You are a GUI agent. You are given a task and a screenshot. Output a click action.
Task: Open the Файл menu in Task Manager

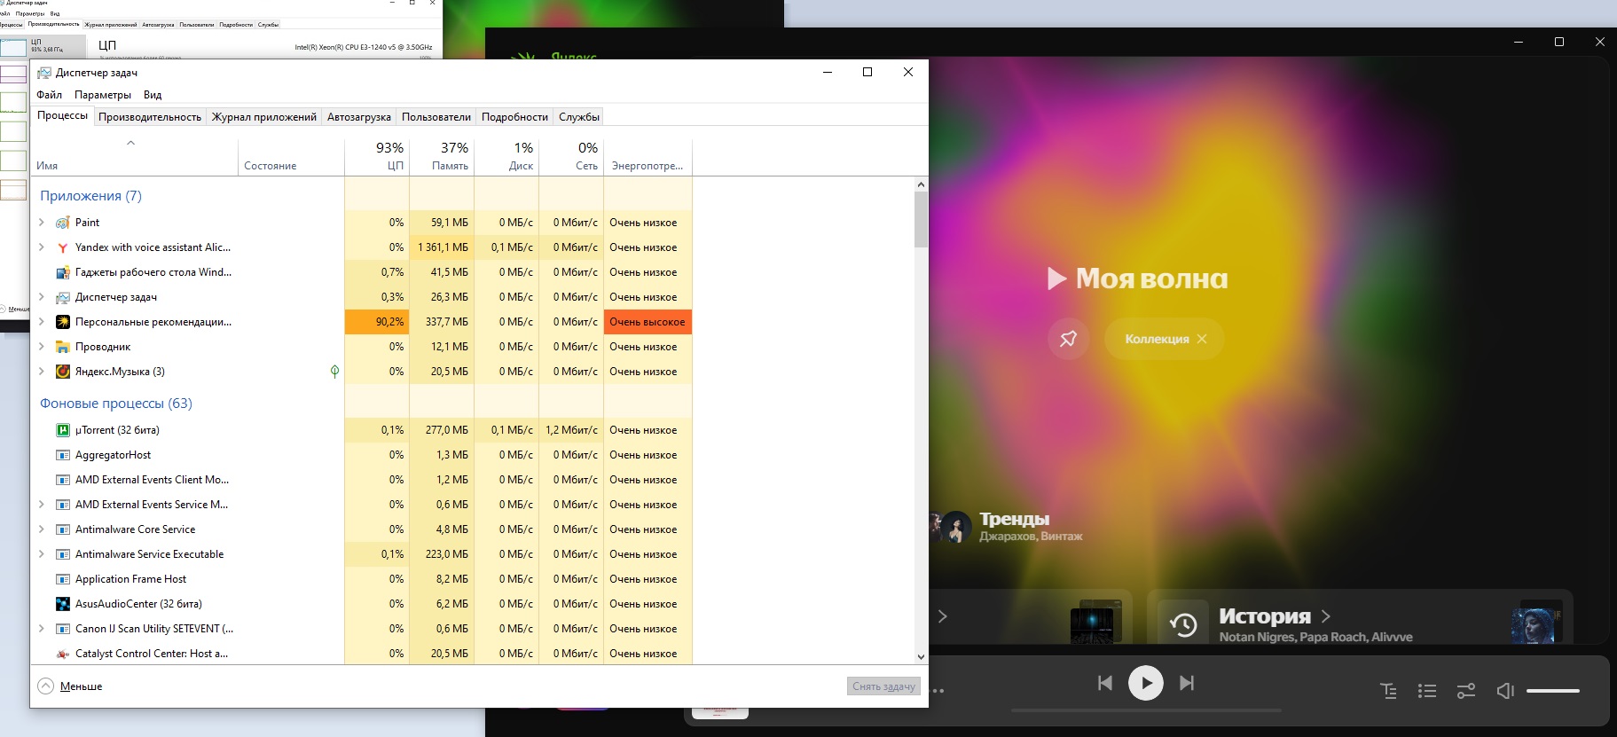pos(50,95)
